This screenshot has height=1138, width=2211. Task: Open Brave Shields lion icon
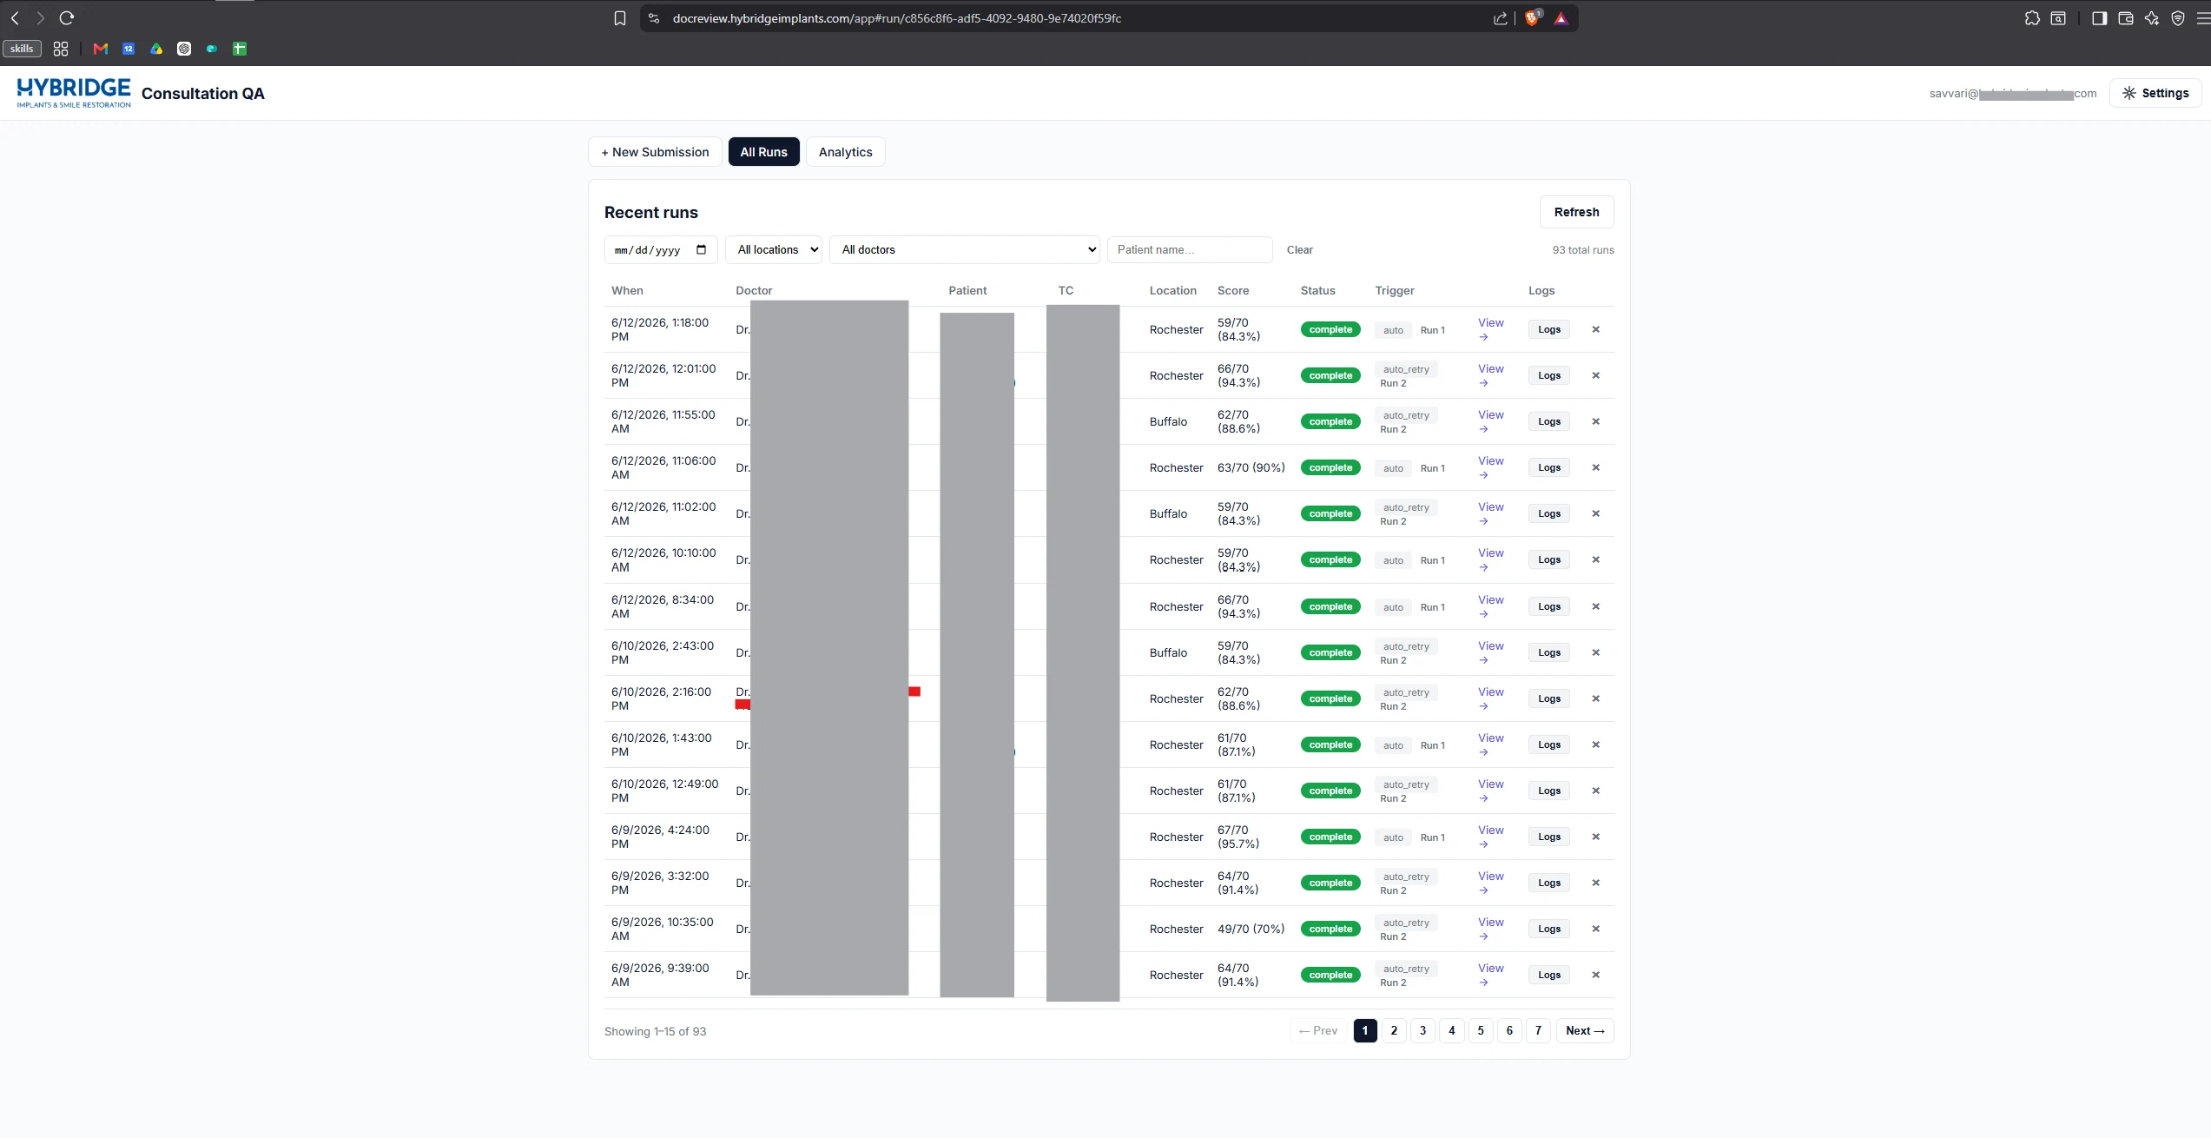click(1533, 18)
